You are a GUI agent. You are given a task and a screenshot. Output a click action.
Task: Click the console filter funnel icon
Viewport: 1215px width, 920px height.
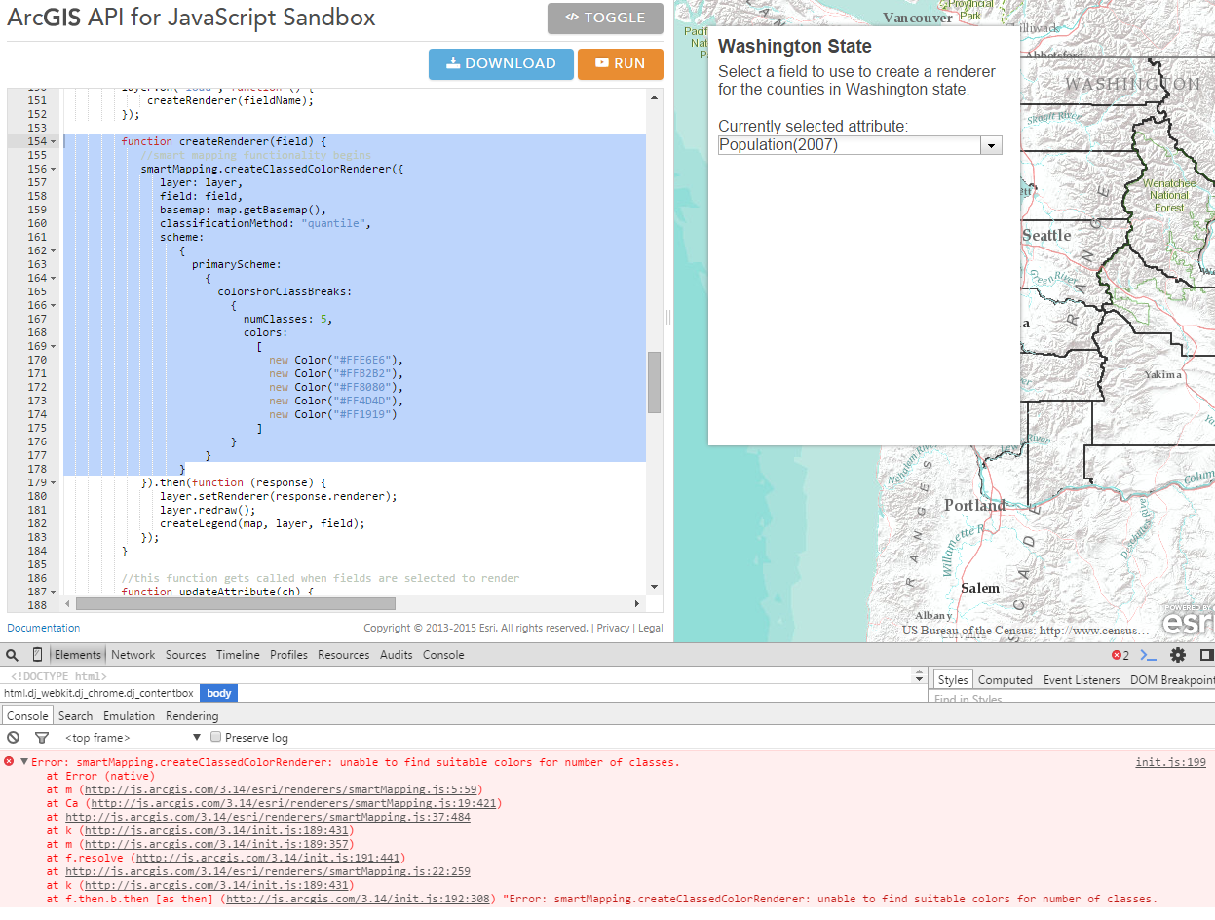[x=42, y=738]
